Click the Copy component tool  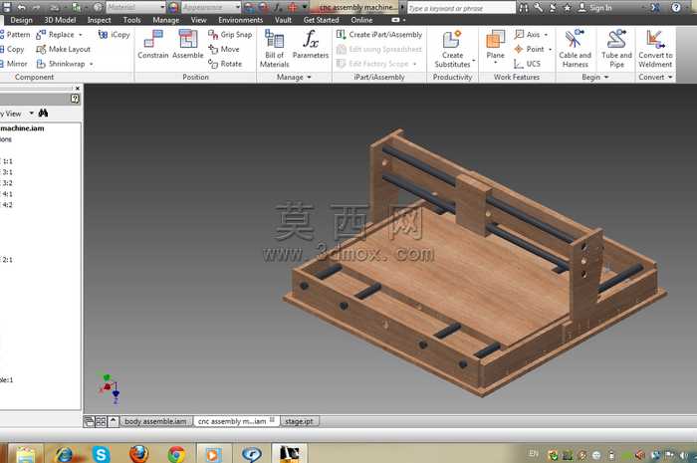(12, 49)
